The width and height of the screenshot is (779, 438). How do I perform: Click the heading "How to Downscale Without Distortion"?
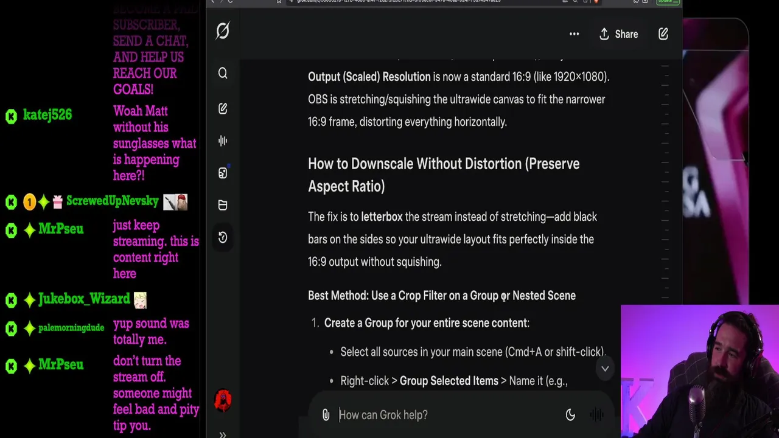444,175
